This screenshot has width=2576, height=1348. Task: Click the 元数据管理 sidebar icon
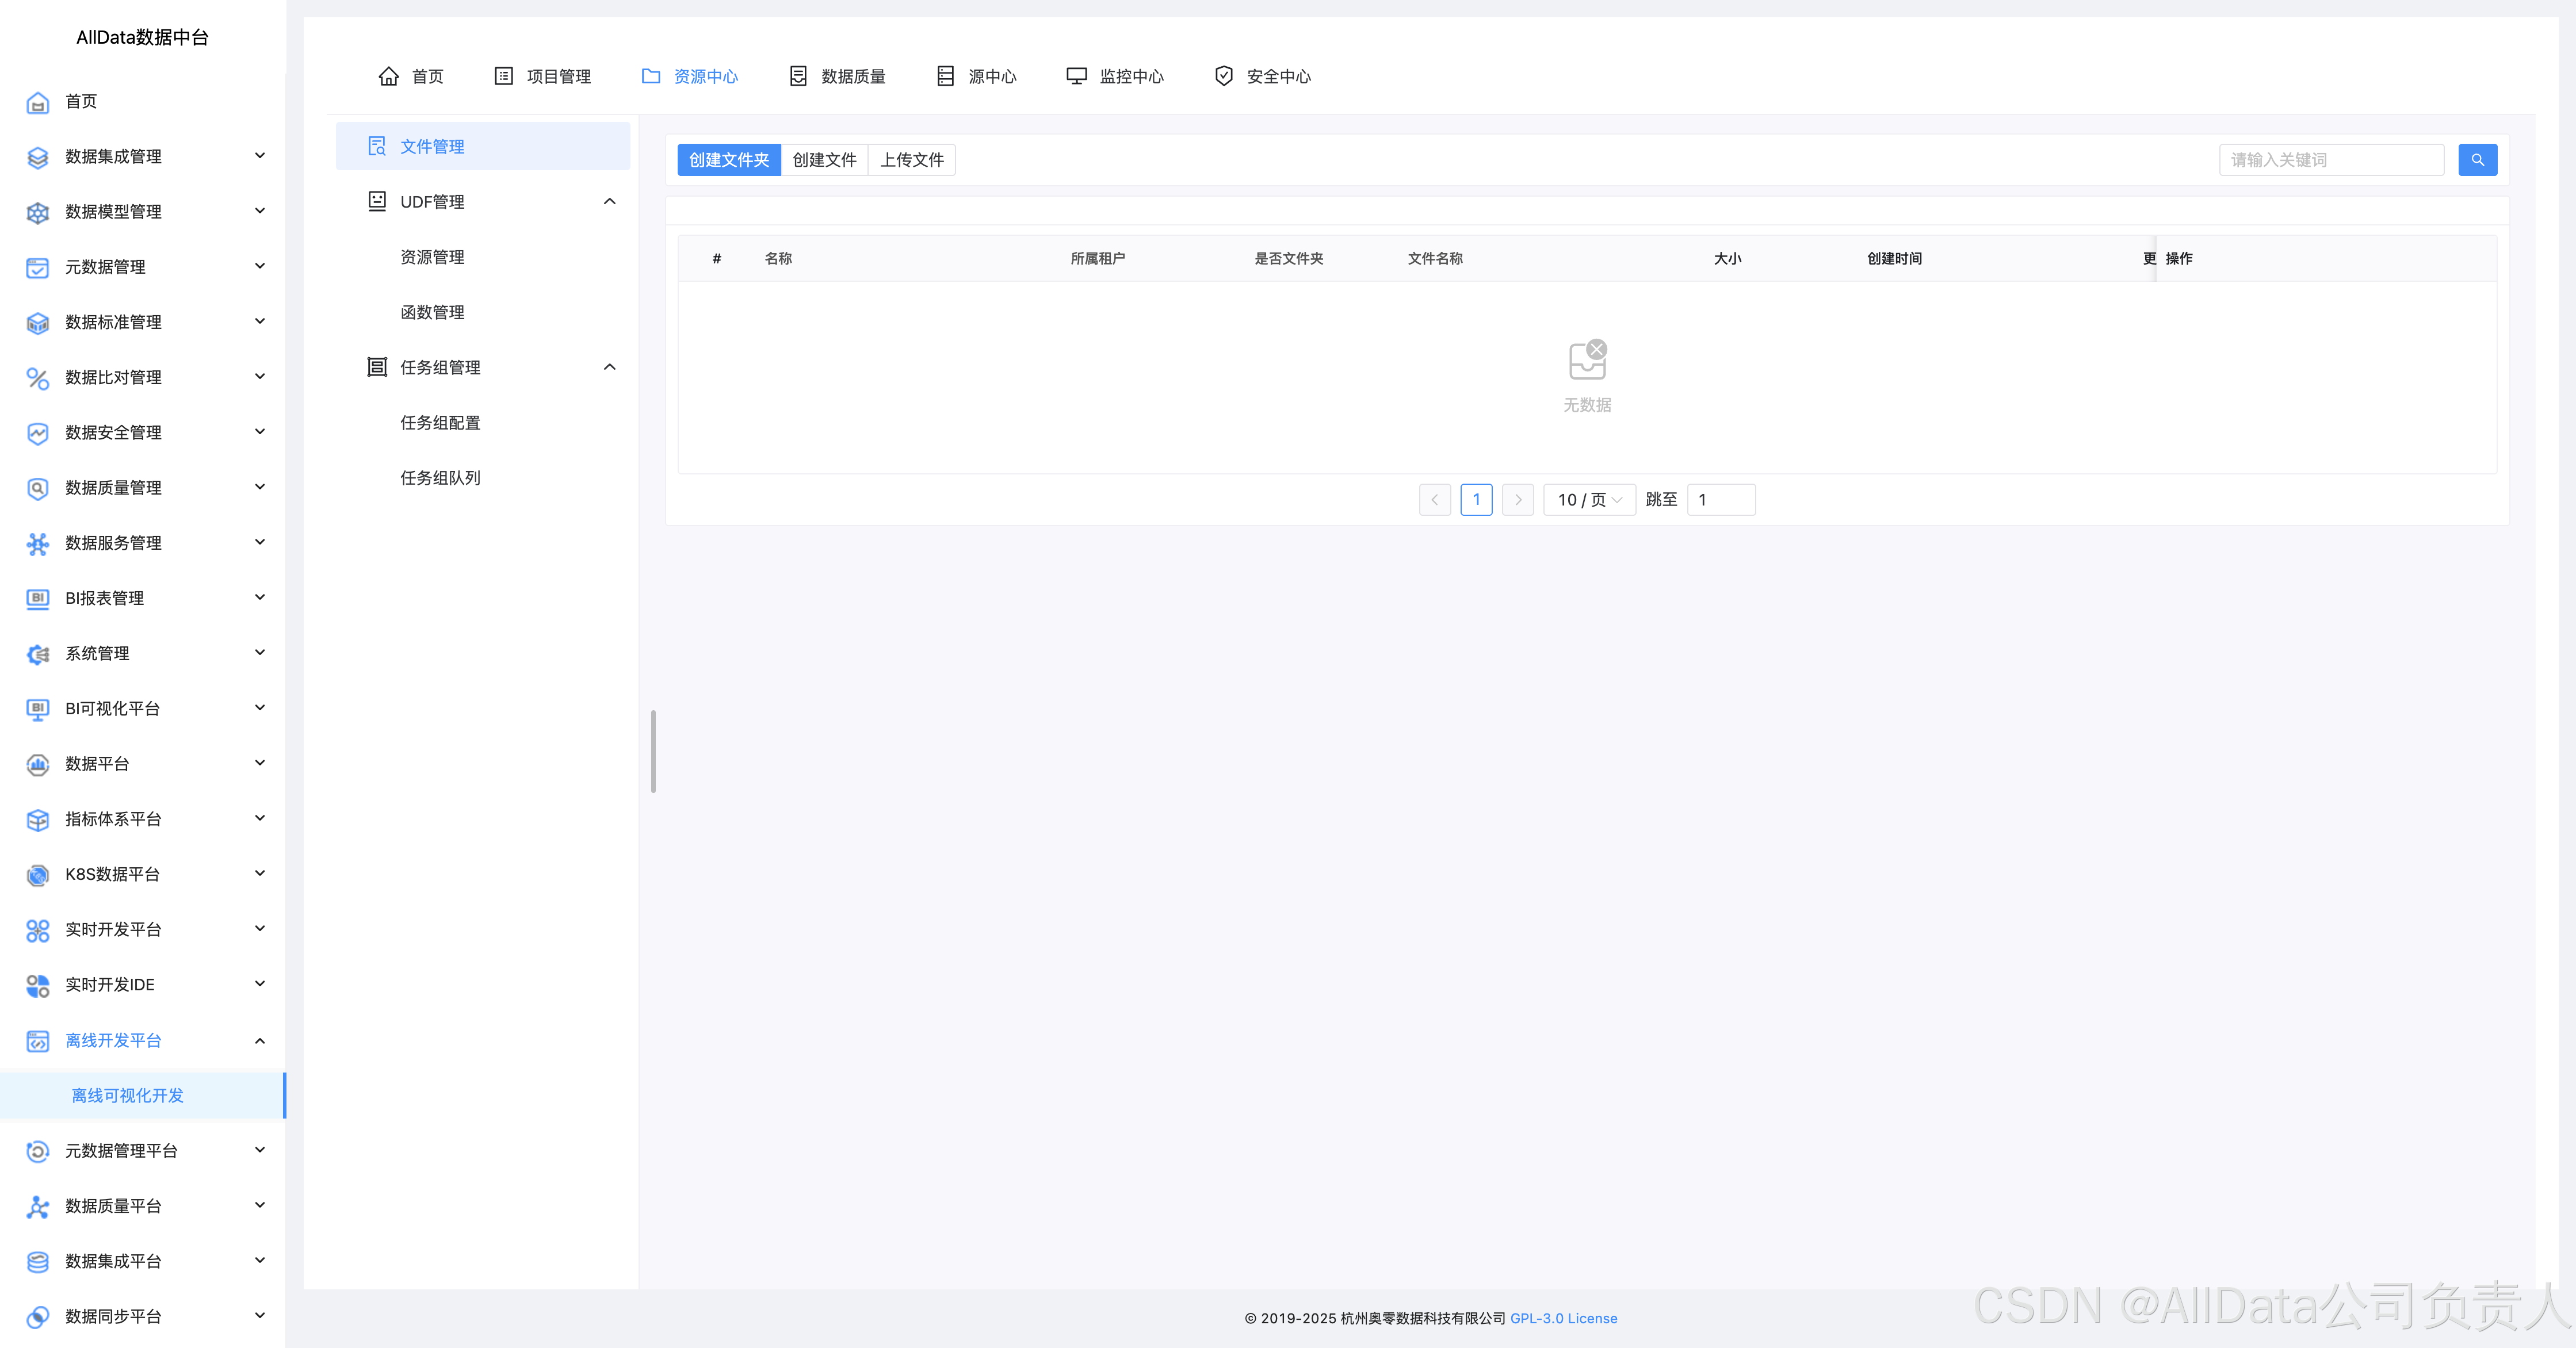[x=37, y=268]
